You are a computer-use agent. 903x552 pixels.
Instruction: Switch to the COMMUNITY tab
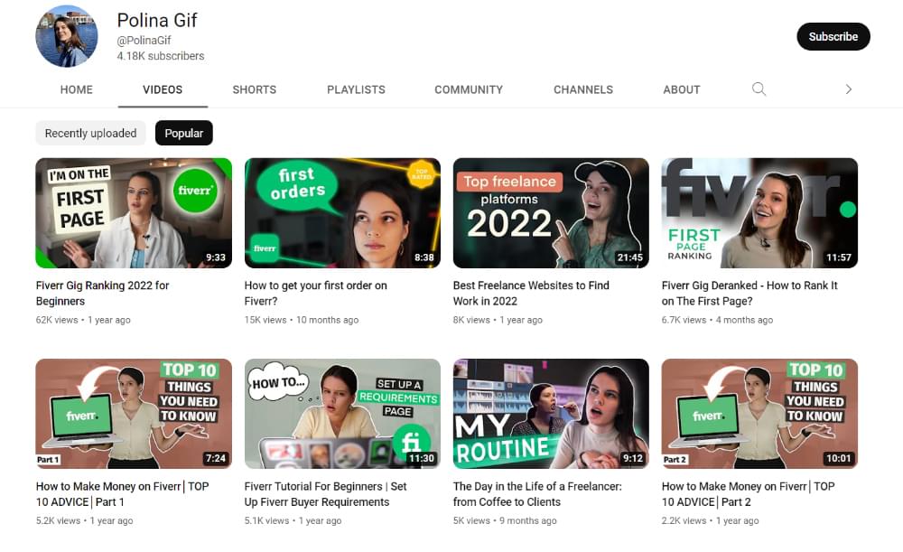click(469, 89)
